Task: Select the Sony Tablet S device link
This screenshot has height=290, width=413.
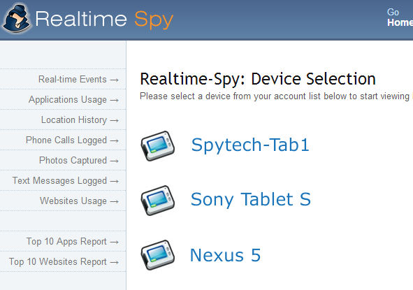Action: click(251, 199)
